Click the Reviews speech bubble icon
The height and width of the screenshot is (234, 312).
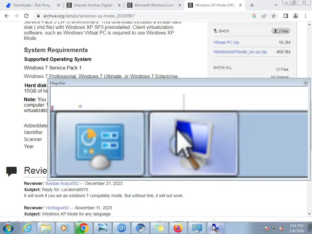coord(11,171)
